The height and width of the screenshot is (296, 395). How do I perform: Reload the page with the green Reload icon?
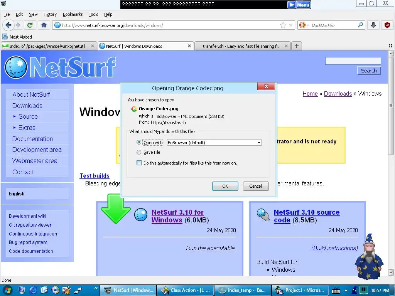tap(30, 25)
